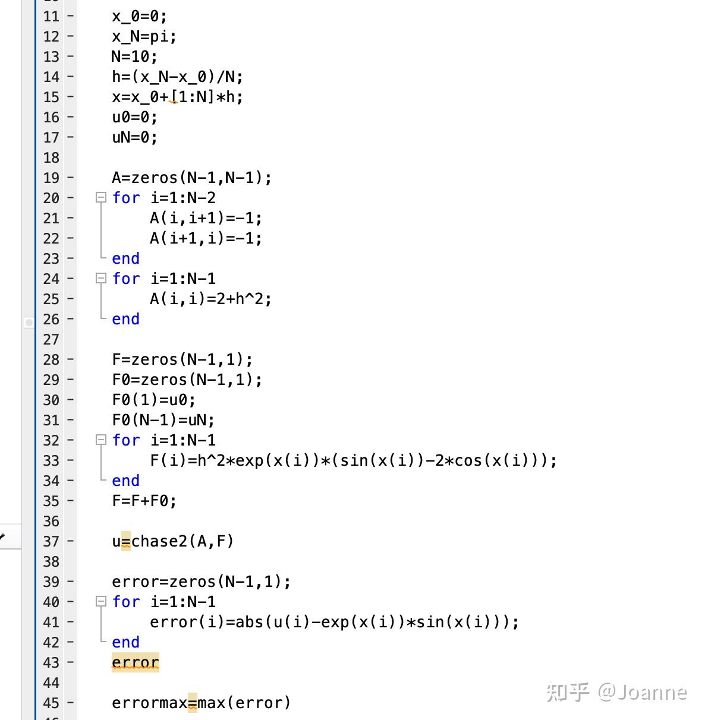705x720 pixels.
Task: Place cursor in N=10; line
Action: 134,56
